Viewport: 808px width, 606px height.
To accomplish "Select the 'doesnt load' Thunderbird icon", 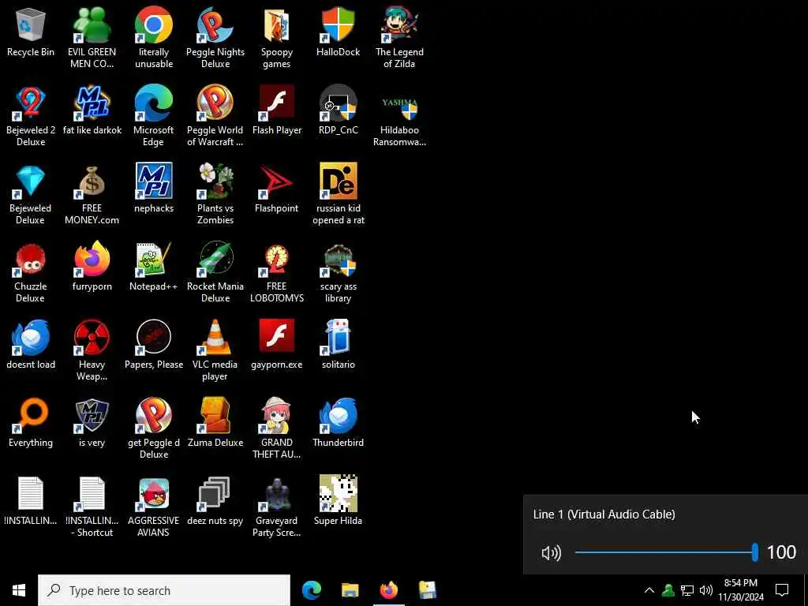I will [x=31, y=346].
